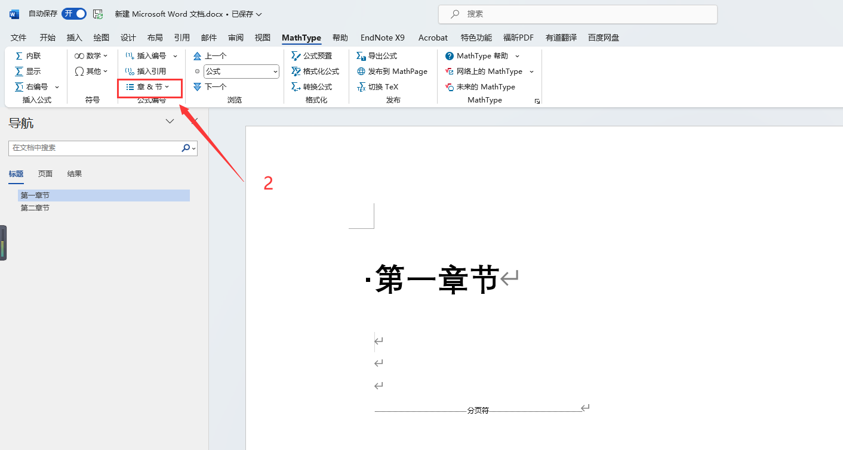Open the 文件 tab
The height and width of the screenshot is (450, 843).
click(19, 38)
